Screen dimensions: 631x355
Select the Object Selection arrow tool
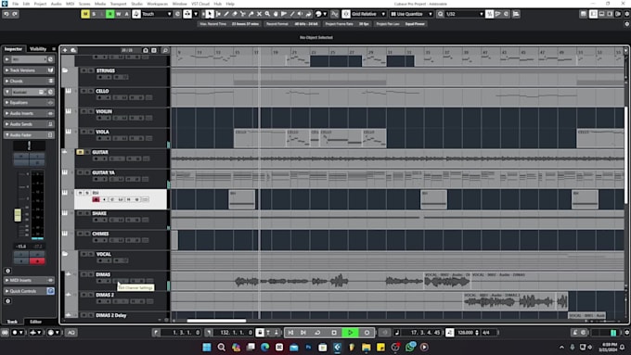(210, 14)
